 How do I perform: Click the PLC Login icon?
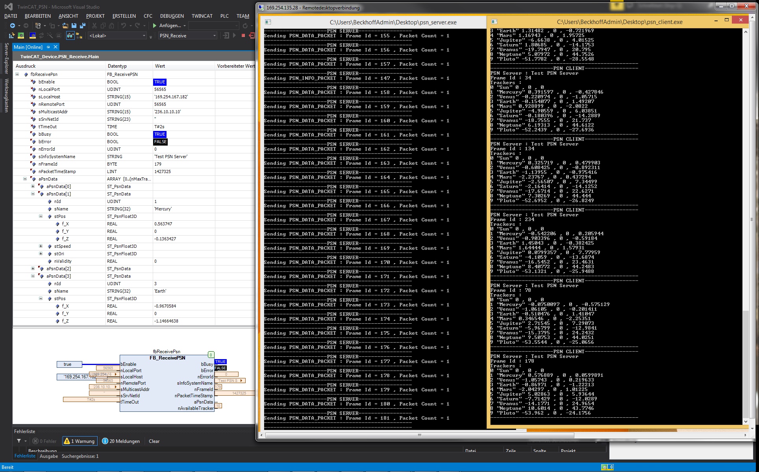[226, 36]
